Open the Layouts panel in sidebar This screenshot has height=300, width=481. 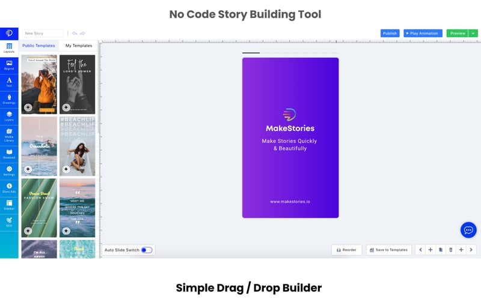[9, 48]
